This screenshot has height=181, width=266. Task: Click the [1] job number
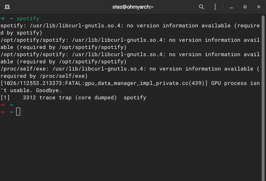pos(5,98)
